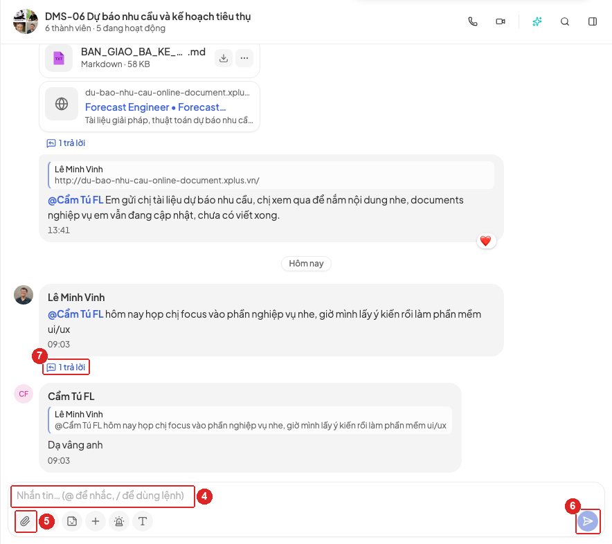The width and height of the screenshot is (612, 544).
Task: Open Cẩm Tú FL's CF avatar
Action: 24,394
